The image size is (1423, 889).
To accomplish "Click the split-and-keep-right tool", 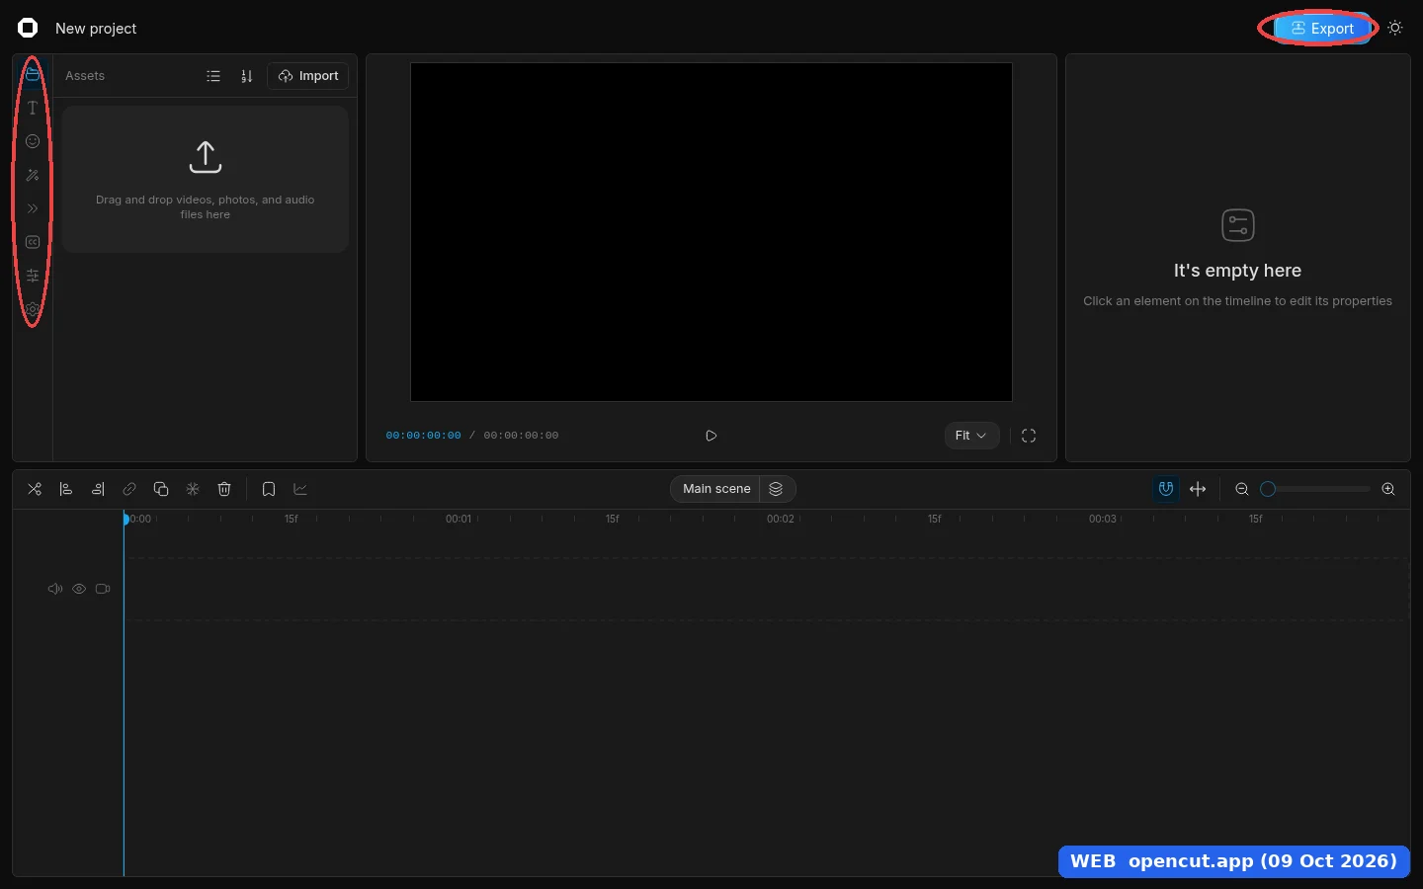I will [98, 489].
